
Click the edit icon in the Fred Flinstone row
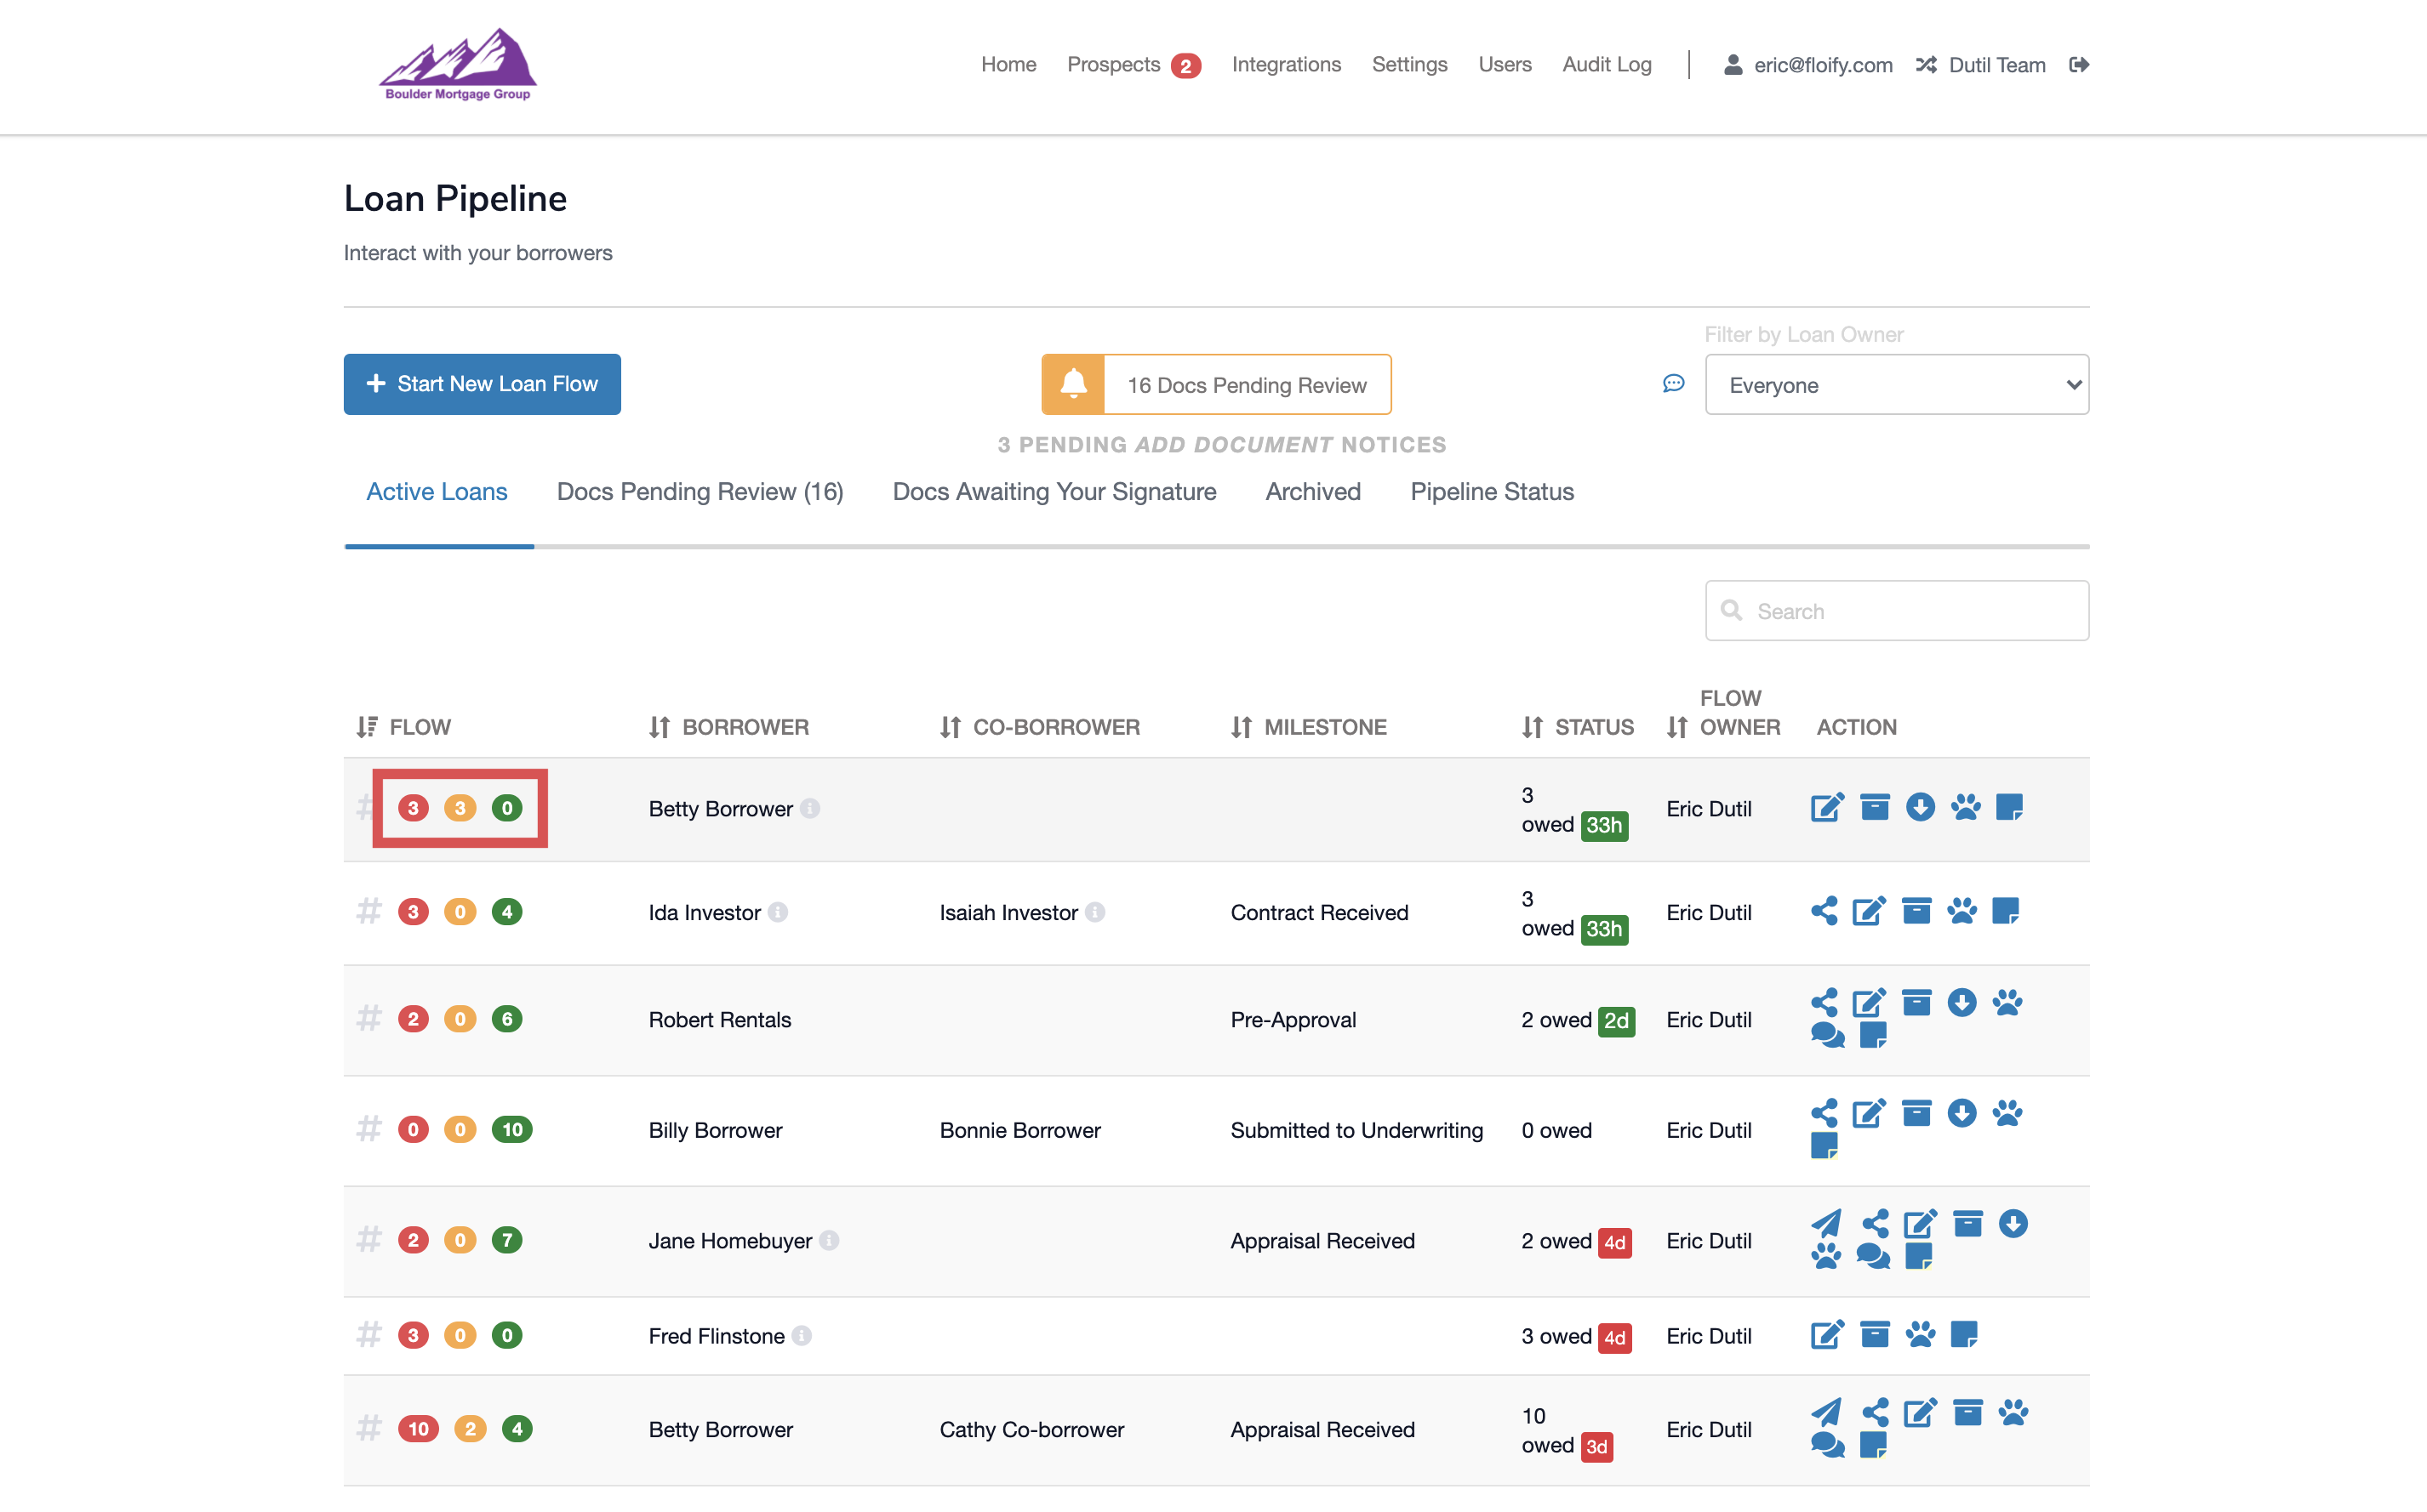coord(1827,1335)
